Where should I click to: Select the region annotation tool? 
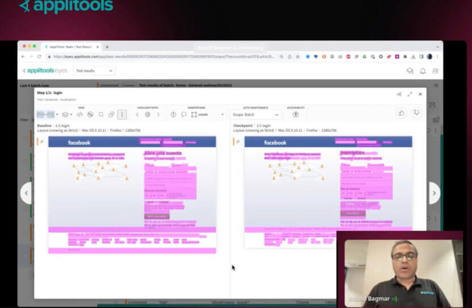click(194, 114)
